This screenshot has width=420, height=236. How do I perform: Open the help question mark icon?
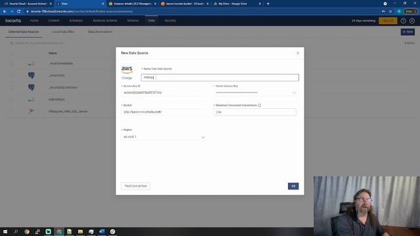(x=403, y=20)
